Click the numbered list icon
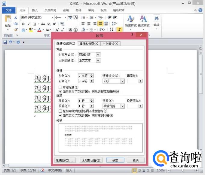This screenshot has width=205, height=175. pyautogui.click(x=91, y=17)
